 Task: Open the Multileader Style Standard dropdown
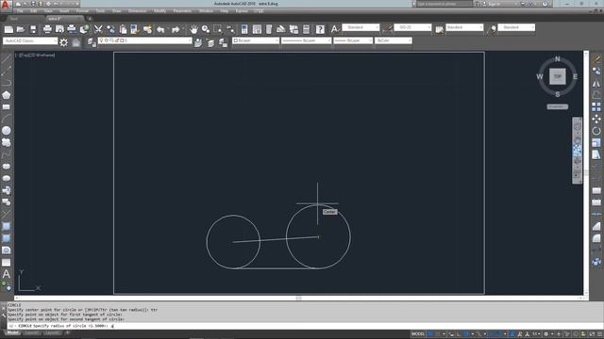pyautogui.click(x=516, y=27)
